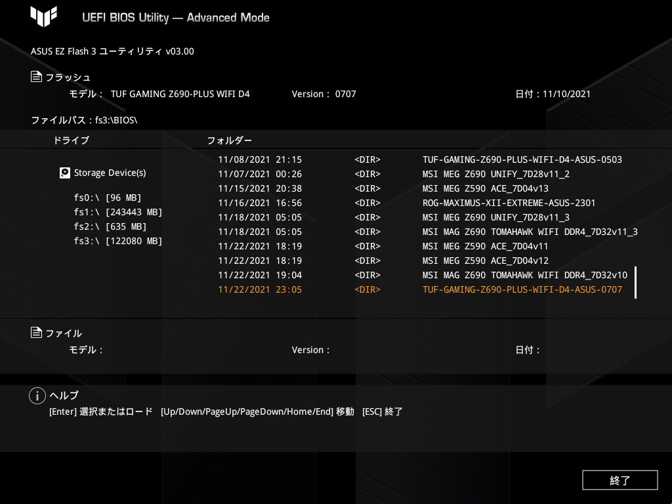The image size is (672, 504).
Task: Open folder MSI MEG Z590 ACE_7D04v12
Action: 486,261
